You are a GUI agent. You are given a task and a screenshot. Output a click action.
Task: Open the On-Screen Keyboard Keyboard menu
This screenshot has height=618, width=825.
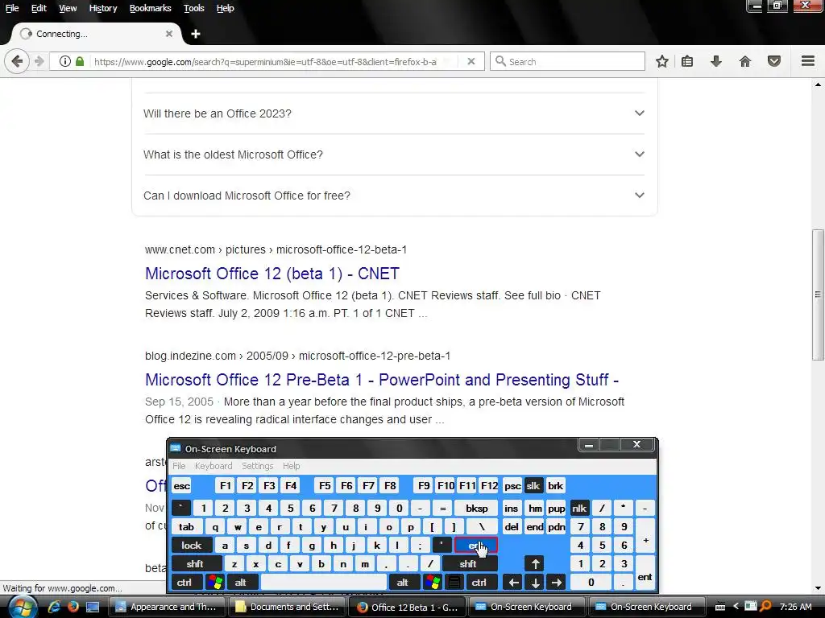213,466
